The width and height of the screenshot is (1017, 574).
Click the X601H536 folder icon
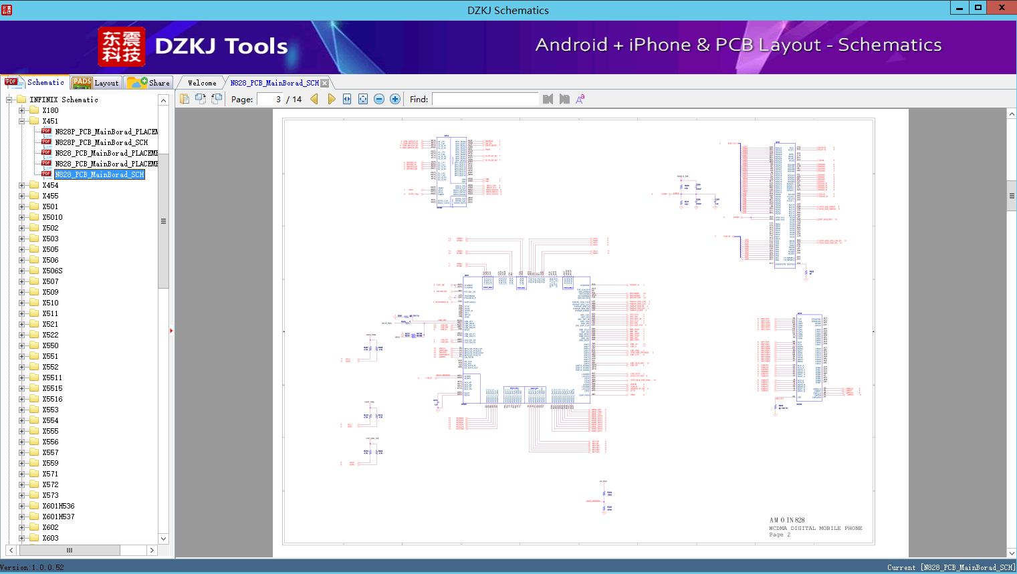pos(34,506)
